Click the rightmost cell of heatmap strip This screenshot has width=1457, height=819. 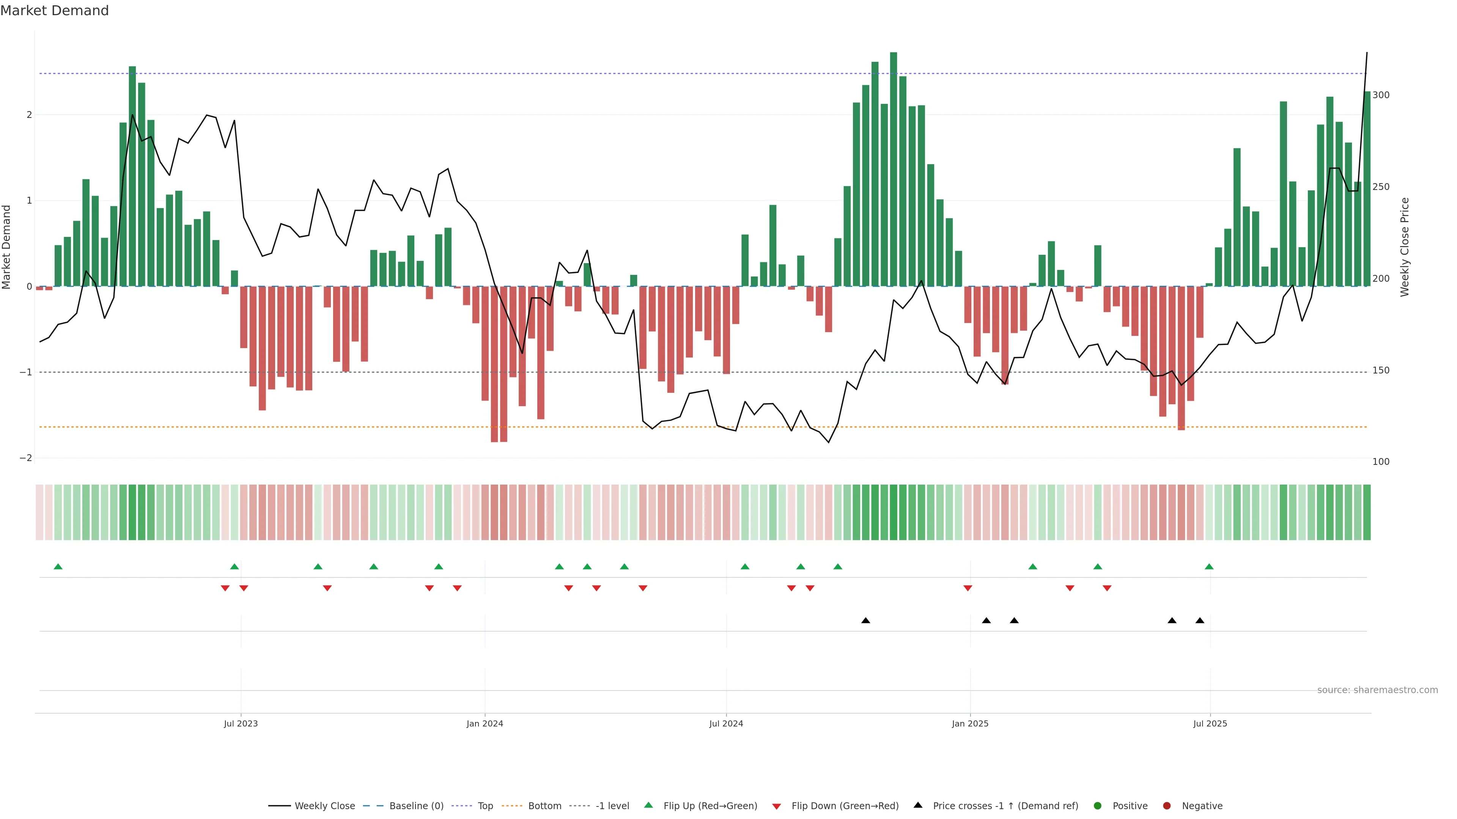pyautogui.click(x=1366, y=512)
